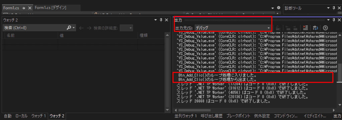Click the back arrow in Watch 2 search
342x120 pixels.
(81, 28)
